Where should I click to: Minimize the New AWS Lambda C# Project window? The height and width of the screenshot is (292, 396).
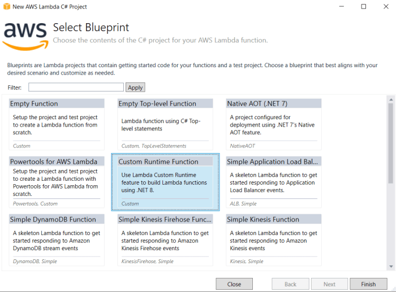[x=342, y=7]
